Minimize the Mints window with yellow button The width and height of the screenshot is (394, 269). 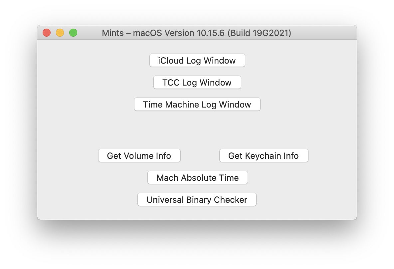[x=60, y=33]
